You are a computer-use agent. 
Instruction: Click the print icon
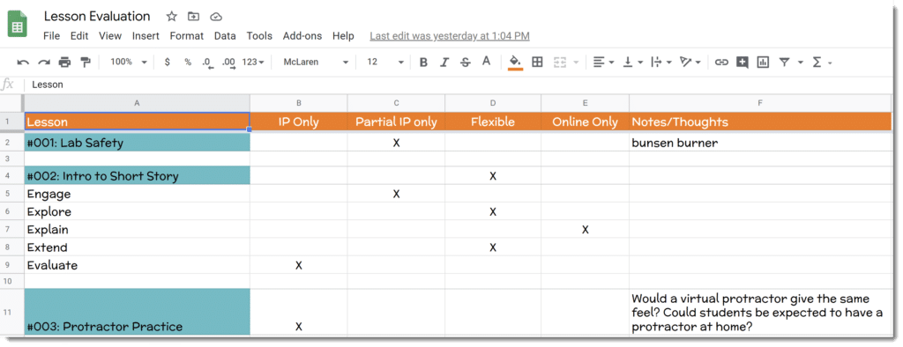pyautogui.click(x=64, y=63)
